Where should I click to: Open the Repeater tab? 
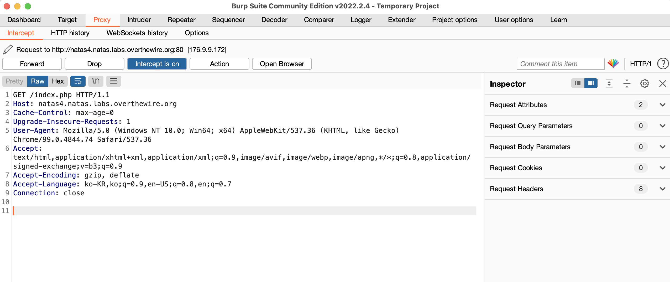(x=181, y=20)
